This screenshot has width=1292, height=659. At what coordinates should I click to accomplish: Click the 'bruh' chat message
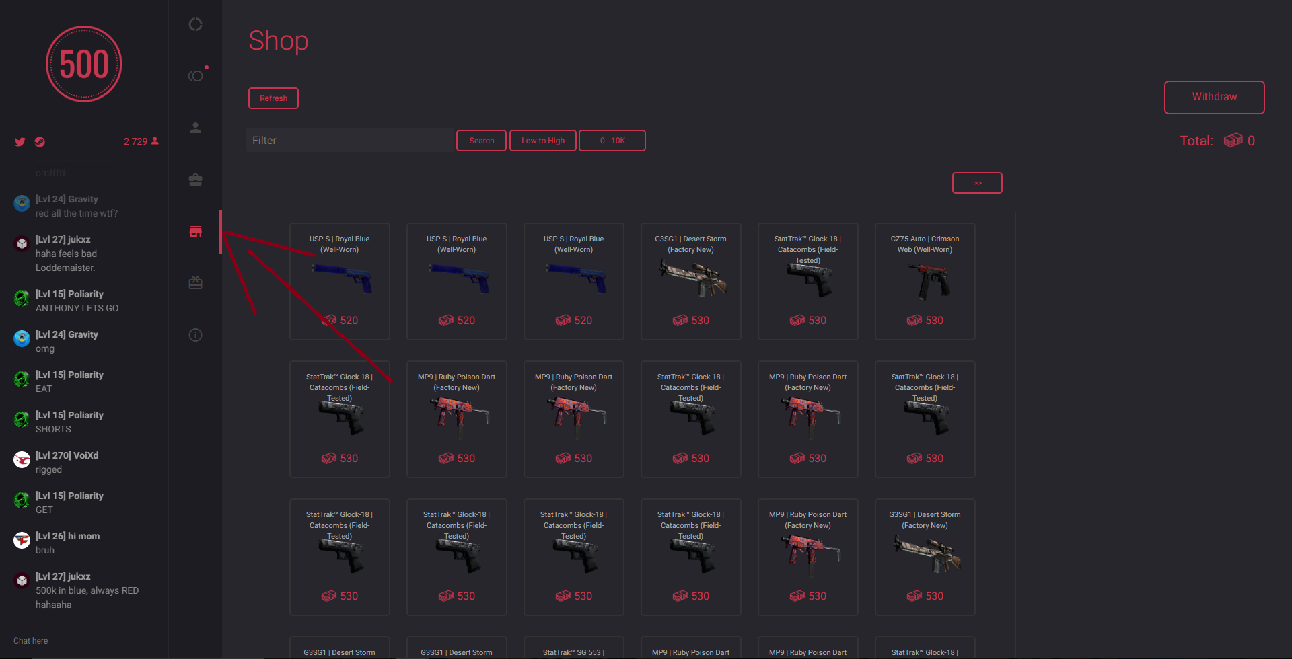coord(45,550)
